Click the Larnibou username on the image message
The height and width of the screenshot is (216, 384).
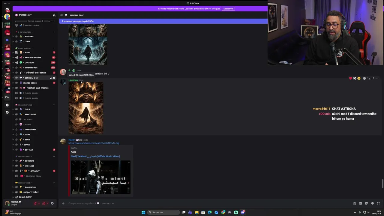[x=73, y=80]
